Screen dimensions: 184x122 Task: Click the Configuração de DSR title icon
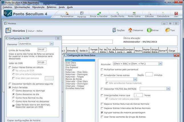tap(7, 38)
